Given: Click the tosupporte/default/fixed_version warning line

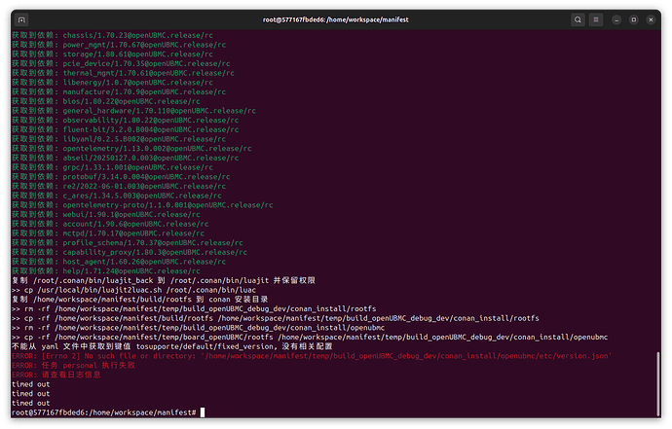Looking at the screenshot, I should [171, 346].
